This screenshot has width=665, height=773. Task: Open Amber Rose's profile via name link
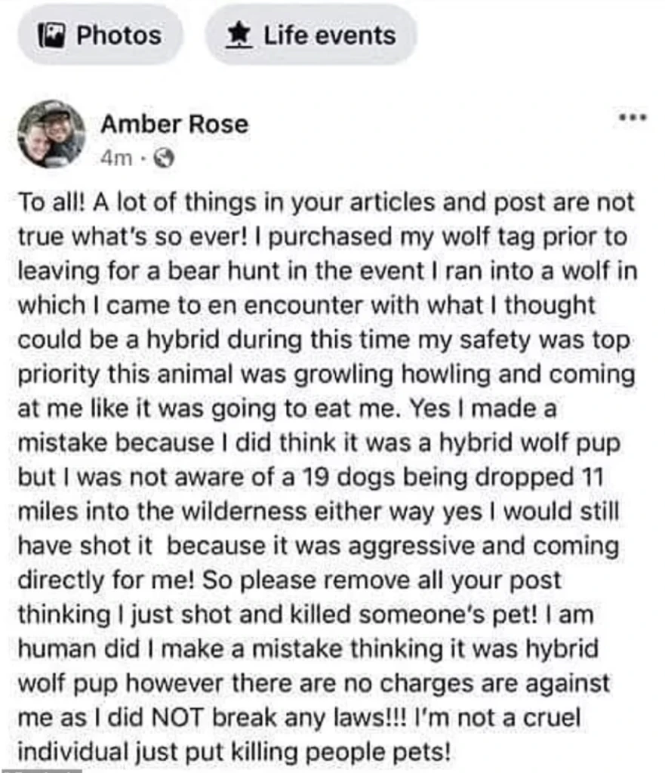174,124
